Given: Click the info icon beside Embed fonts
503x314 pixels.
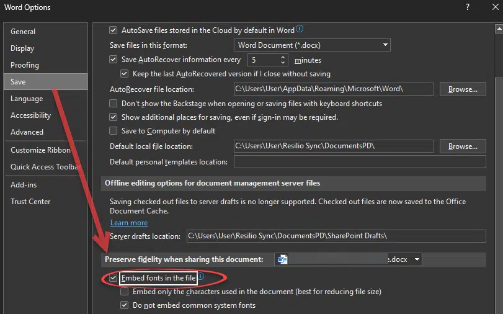Looking at the screenshot, I should 201,276.
